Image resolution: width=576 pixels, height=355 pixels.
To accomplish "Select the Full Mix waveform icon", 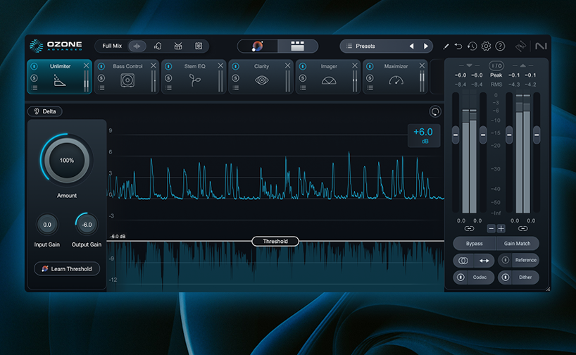I will (x=137, y=46).
